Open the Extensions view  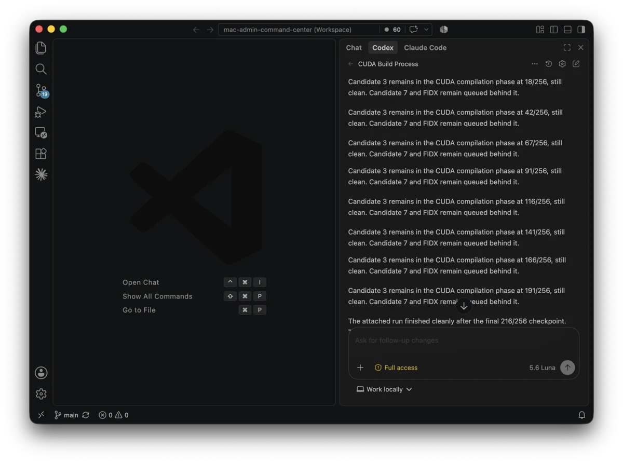[41, 154]
